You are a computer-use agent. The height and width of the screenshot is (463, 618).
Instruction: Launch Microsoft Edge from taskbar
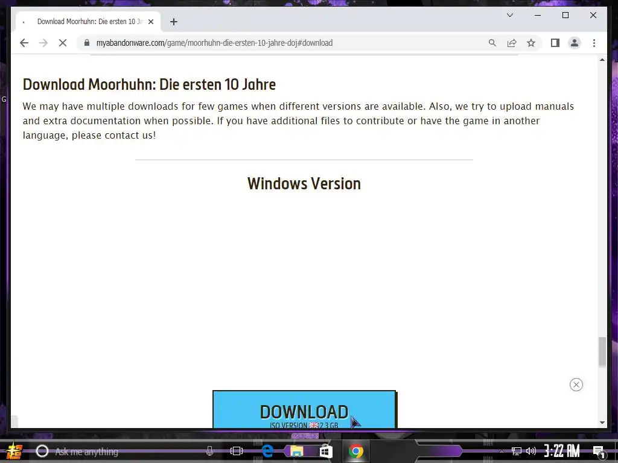coord(267,451)
